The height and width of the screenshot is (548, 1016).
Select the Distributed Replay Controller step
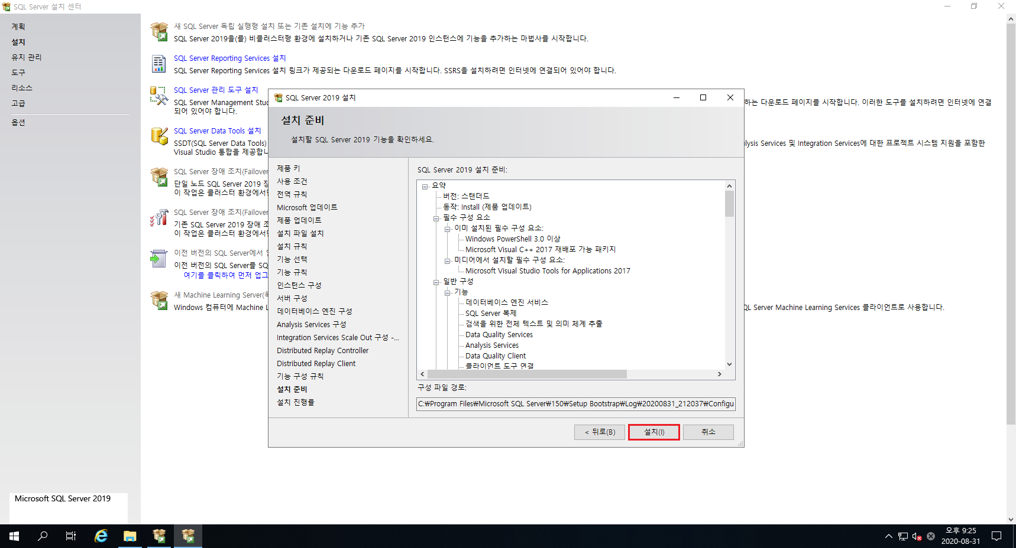click(323, 350)
